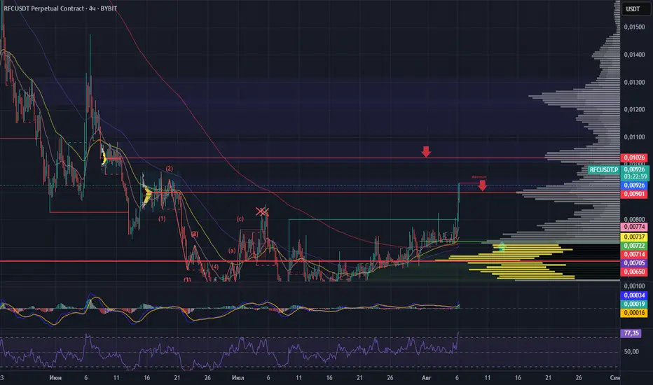The image size is (653, 385).
Task: Click the blue 0,00926 price label
Action: [x=634, y=185]
